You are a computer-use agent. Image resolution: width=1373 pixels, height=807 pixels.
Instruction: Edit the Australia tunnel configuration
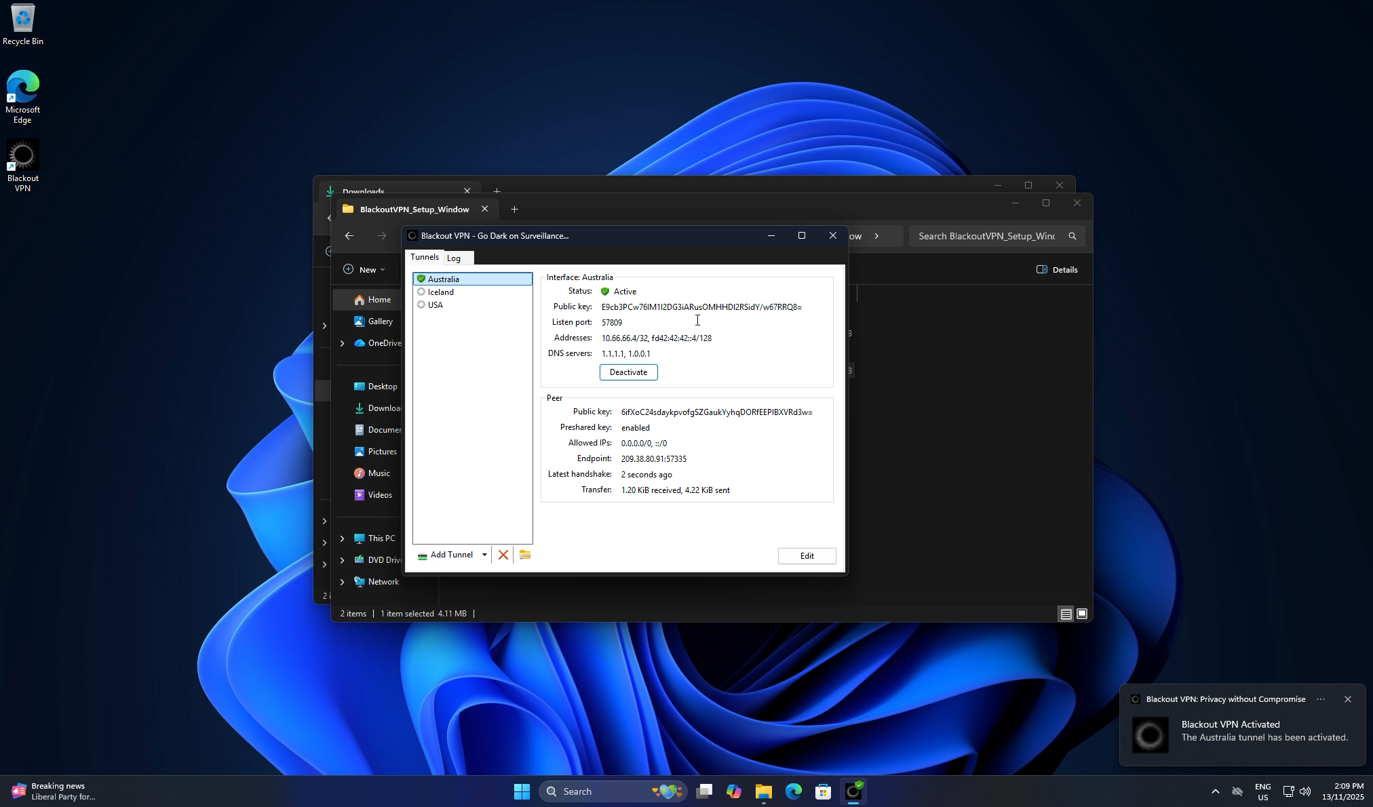806,555
